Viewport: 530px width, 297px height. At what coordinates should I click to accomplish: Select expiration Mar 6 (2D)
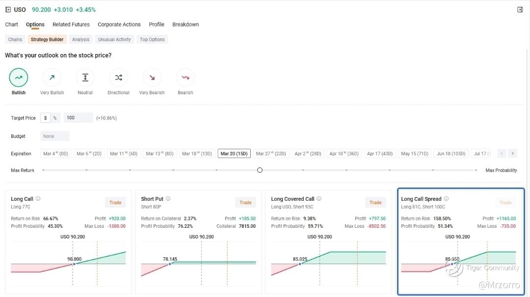click(x=89, y=154)
